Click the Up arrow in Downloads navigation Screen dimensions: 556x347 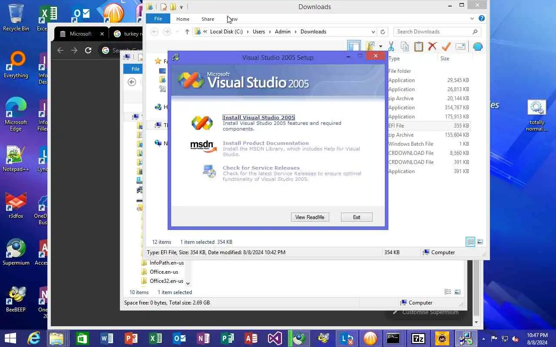(187, 32)
